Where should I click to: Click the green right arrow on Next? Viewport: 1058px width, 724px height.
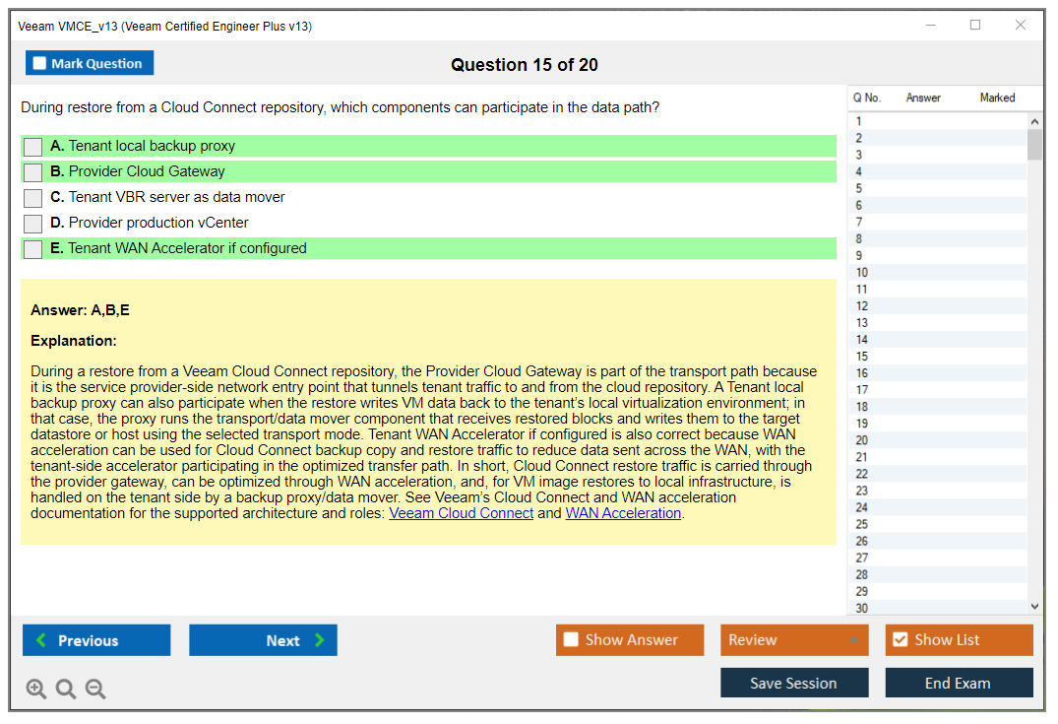(320, 639)
